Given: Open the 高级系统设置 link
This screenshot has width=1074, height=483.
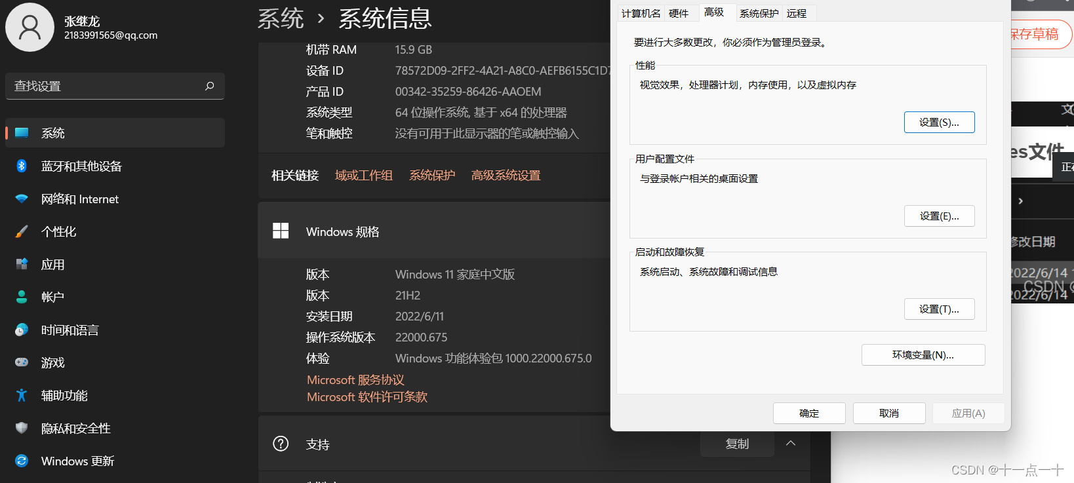Looking at the screenshot, I should pos(506,176).
